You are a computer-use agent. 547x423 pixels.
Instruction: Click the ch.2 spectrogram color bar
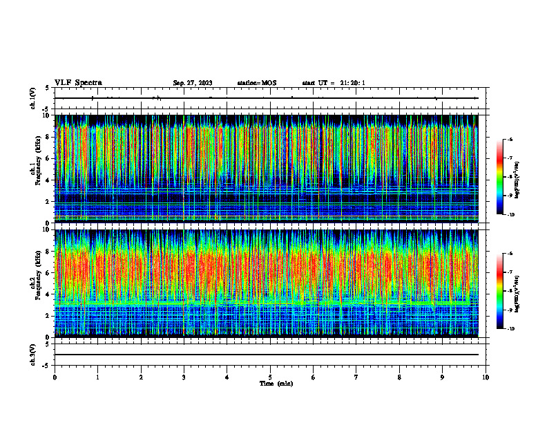coord(500,291)
